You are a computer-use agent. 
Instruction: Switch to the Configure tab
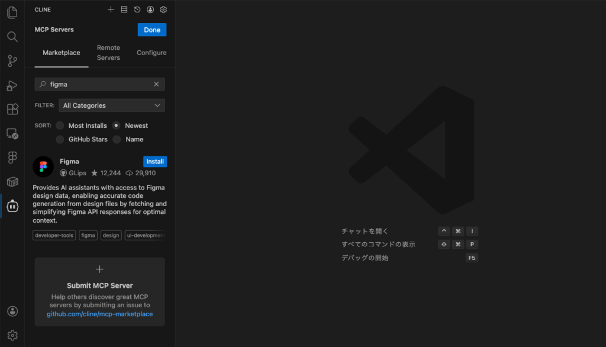coord(151,53)
